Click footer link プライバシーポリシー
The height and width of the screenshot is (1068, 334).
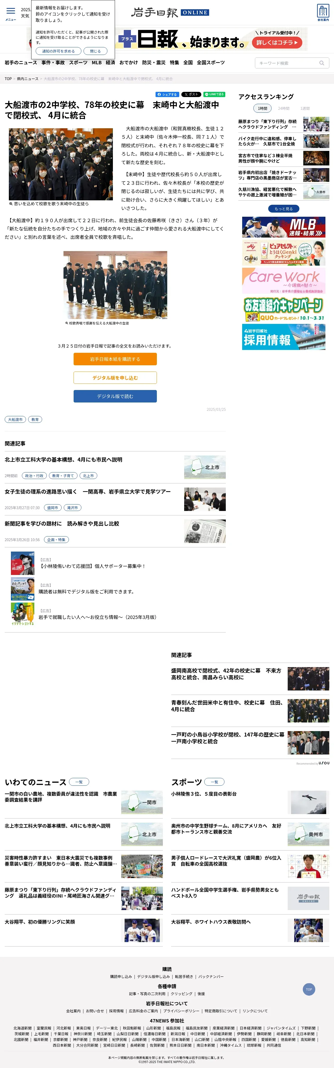point(181,1011)
